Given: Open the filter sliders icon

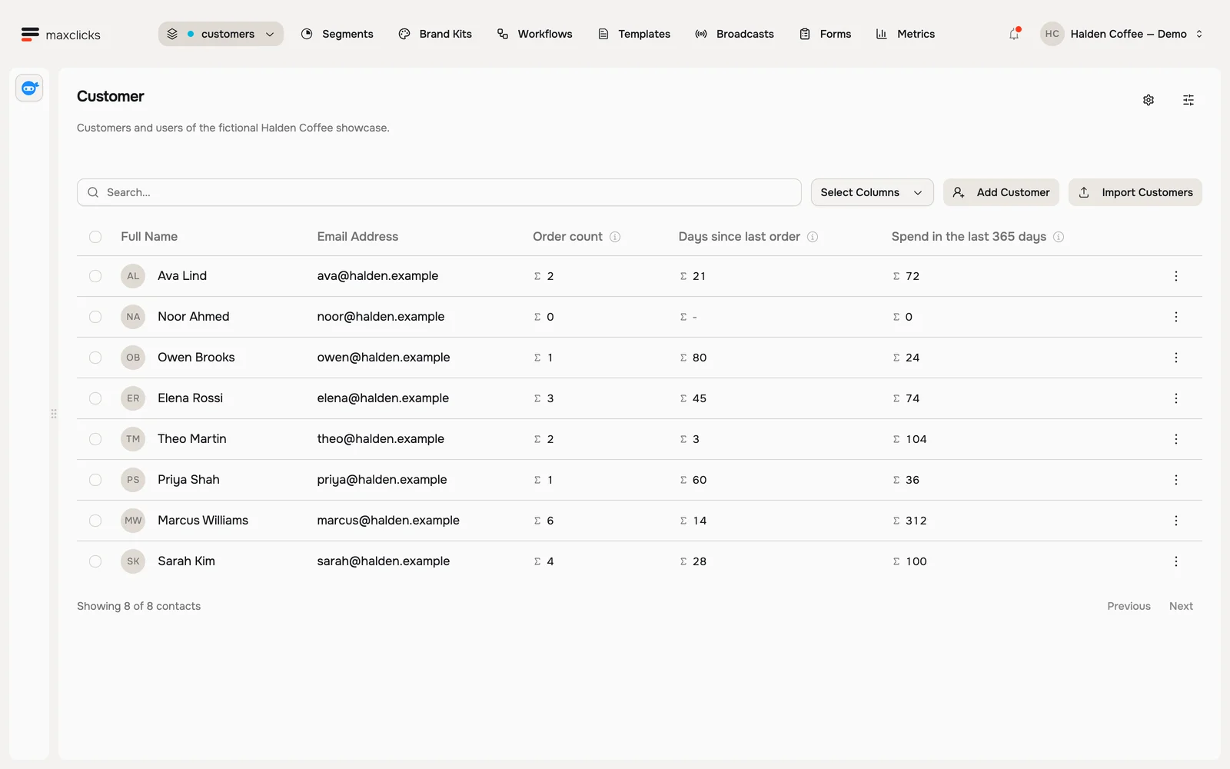Looking at the screenshot, I should (1188, 100).
